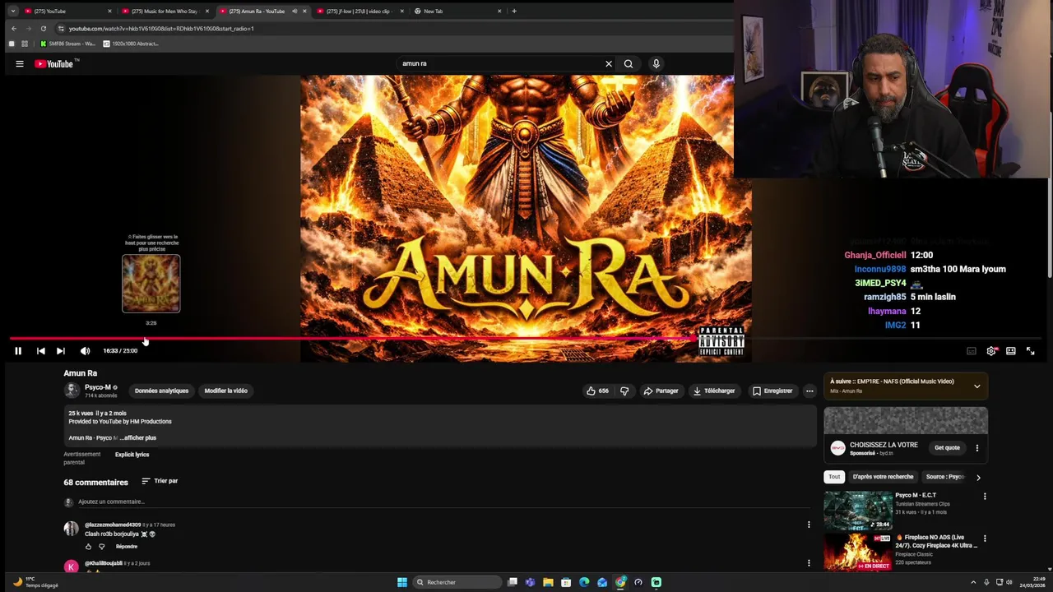1053x592 pixels.
Task: Start voice search with the microphone
Action: click(656, 63)
